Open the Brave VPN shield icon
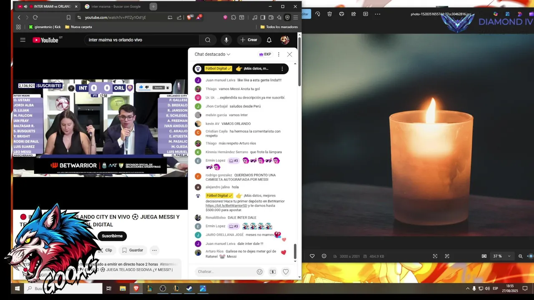The width and height of the screenshot is (534, 300). pyautogui.click(x=287, y=17)
